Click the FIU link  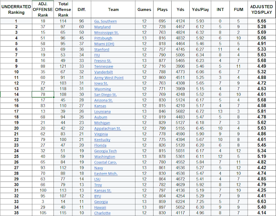[97, 55]
